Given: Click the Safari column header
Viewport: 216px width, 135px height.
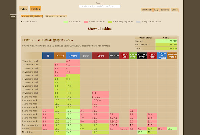Looking at the screenshot, I should [85, 56].
